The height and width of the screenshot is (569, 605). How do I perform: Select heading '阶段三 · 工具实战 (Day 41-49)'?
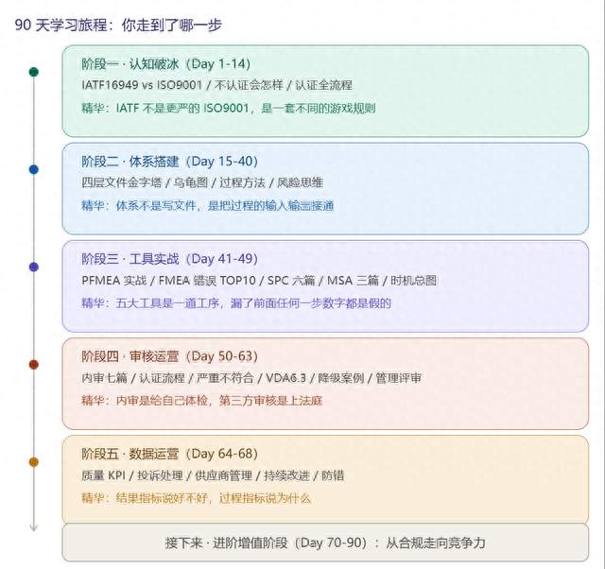pos(169,259)
